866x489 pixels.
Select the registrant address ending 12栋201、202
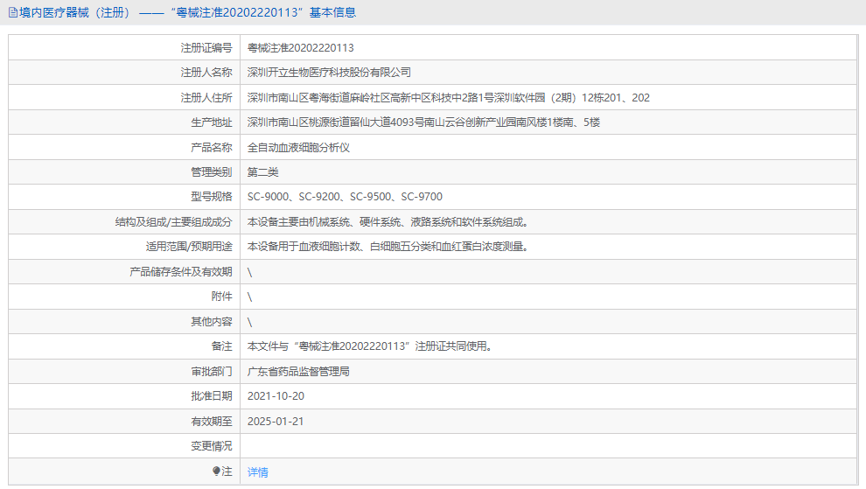click(x=449, y=98)
